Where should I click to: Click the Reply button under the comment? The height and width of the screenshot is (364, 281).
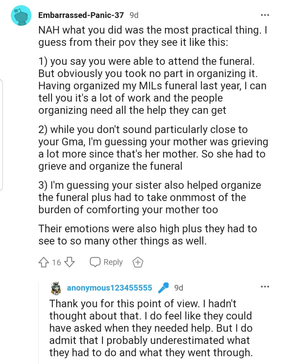pos(106,262)
